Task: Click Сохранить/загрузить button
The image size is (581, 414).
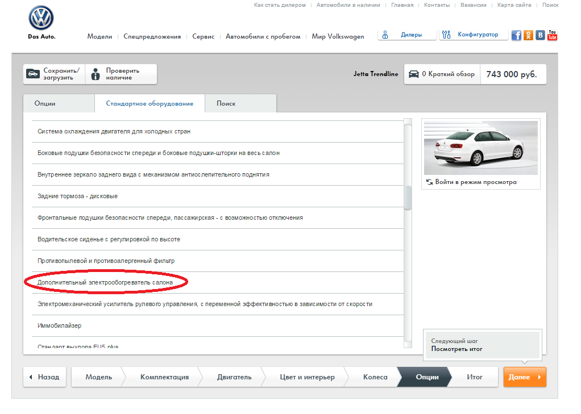Action: (54, 74)
